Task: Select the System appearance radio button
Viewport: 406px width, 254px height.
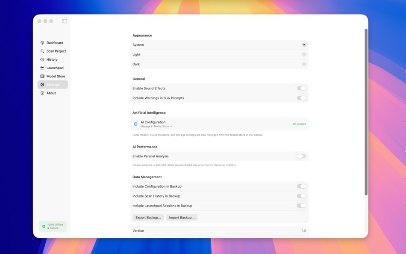Action: click(x=304, y=44)
